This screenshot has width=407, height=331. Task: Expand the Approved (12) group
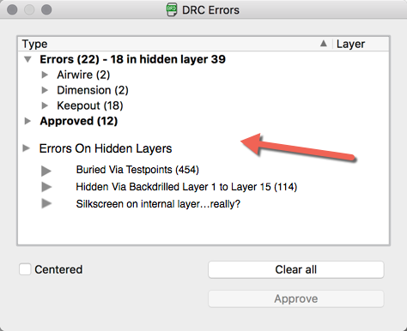[x=27, y=121]
